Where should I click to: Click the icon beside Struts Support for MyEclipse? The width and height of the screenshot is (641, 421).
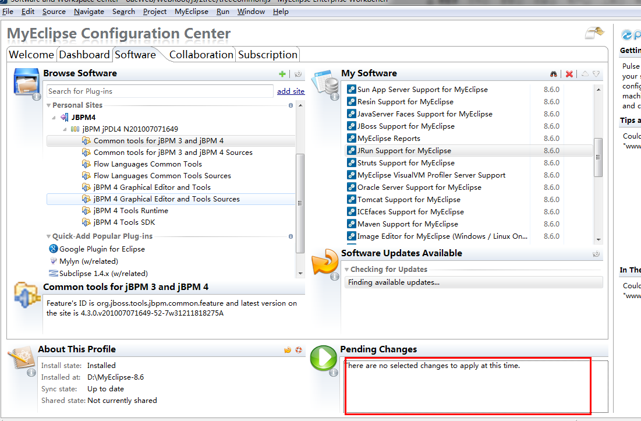pos(351,162)
